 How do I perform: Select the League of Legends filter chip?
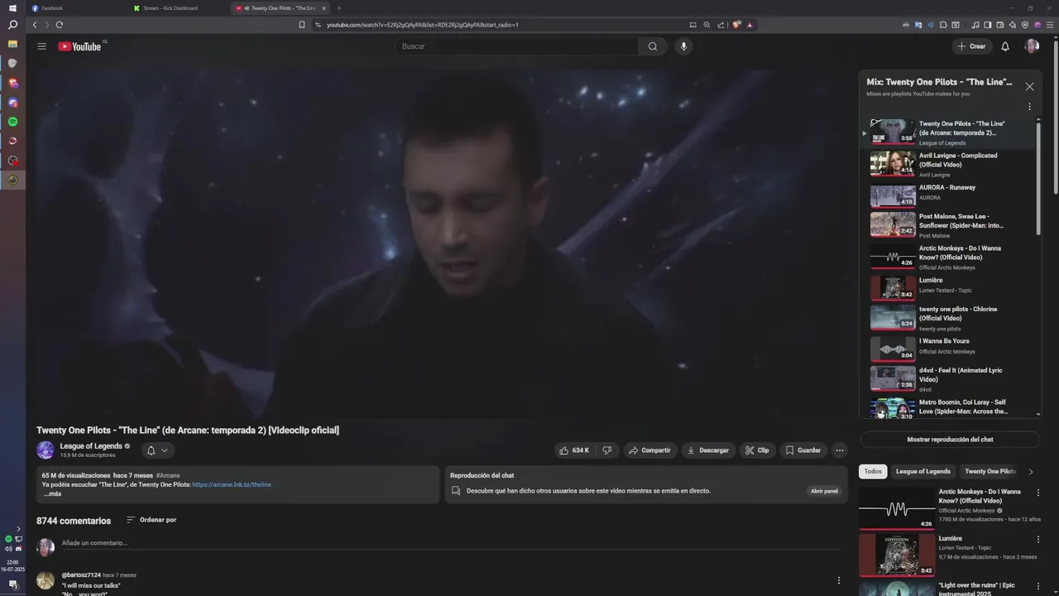point(923,472)
